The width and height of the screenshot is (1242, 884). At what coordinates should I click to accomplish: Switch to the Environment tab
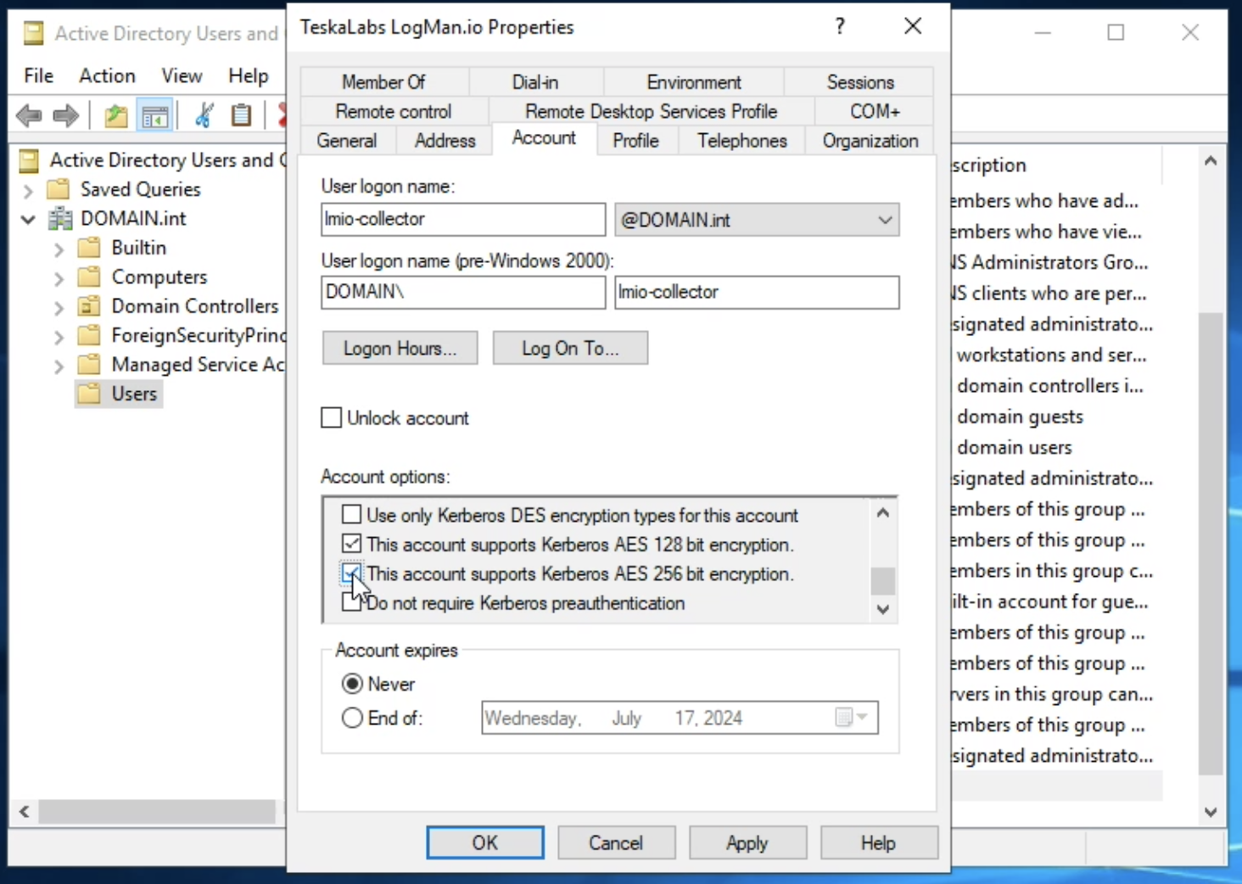point(694,81)
